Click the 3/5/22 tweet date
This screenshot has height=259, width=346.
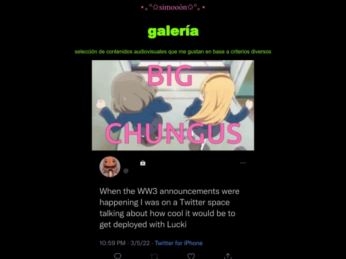click(140, 243)
